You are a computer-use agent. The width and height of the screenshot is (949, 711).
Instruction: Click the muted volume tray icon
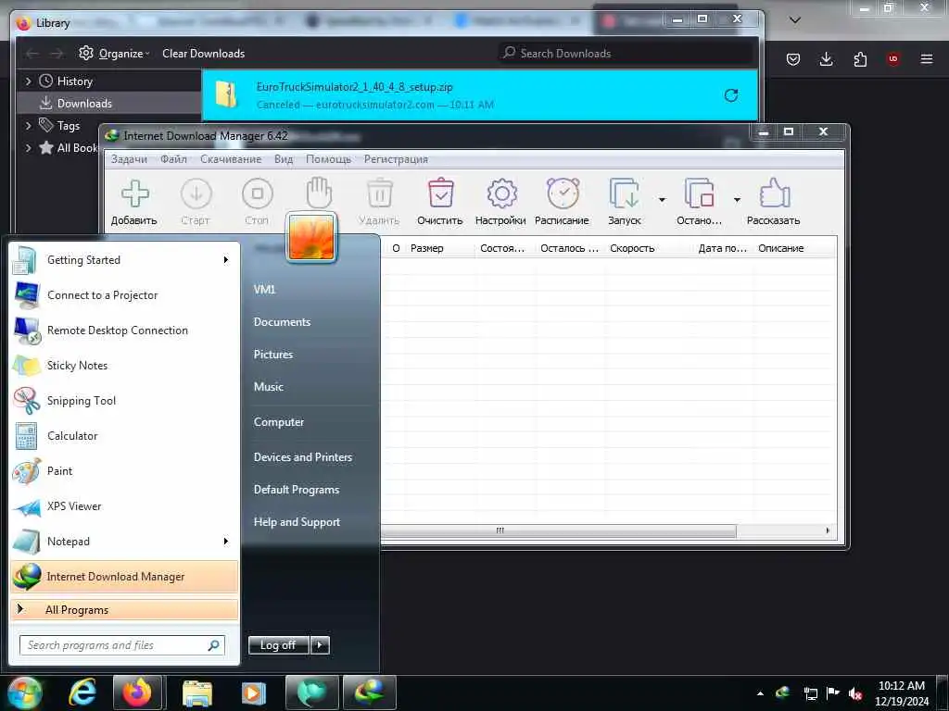click(x=855, y=693)
